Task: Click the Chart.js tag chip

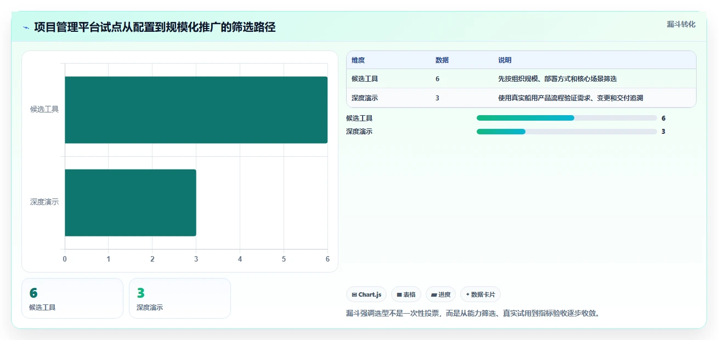Action: [366, 294]
